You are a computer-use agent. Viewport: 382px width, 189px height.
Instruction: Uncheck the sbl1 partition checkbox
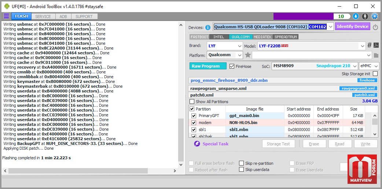pos(194,130)
